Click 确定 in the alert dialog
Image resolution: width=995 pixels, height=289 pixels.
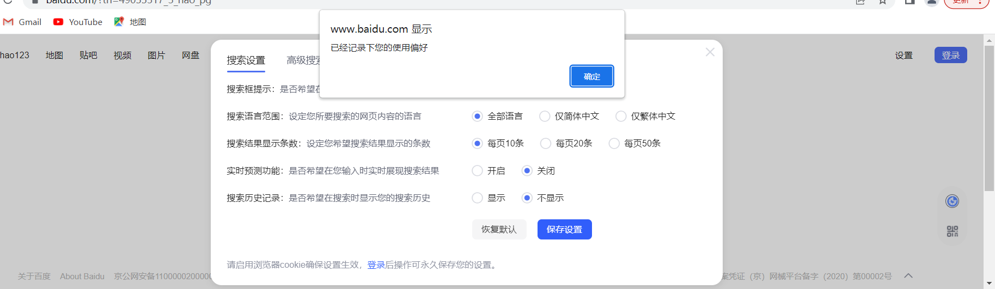click(591, 76)
